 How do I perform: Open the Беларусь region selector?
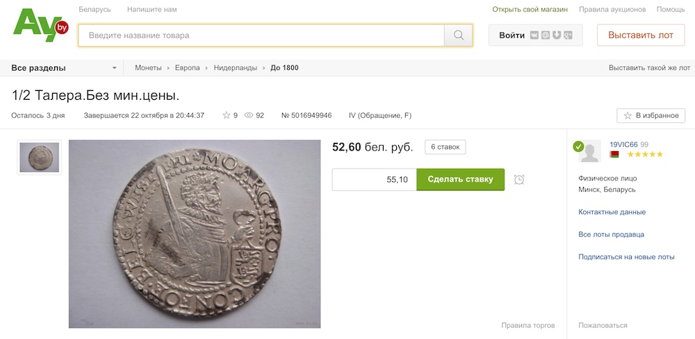coord(95,9)
